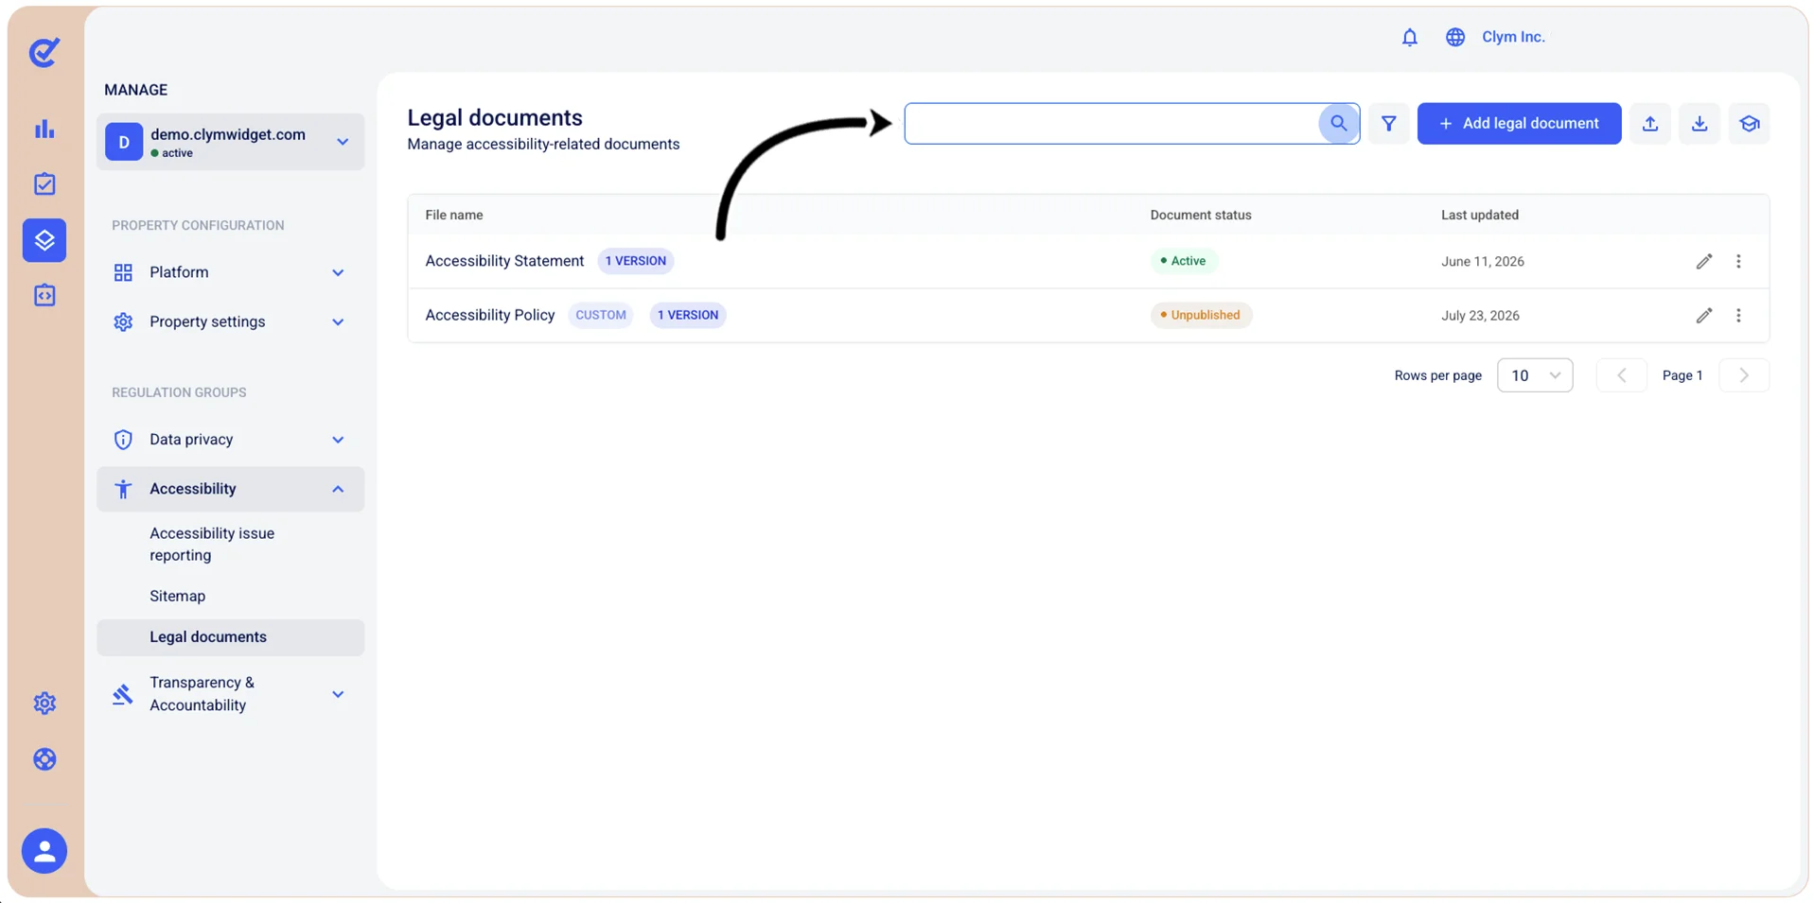Open more options for Accessibility Policy
Viewport: 1814px width, 903px height.
pyautogui.click(x=1738, y=315)
